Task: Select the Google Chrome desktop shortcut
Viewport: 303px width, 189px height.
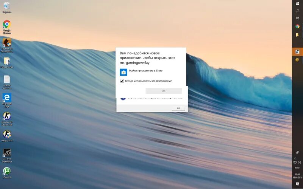Action: [x=7, y=27]
